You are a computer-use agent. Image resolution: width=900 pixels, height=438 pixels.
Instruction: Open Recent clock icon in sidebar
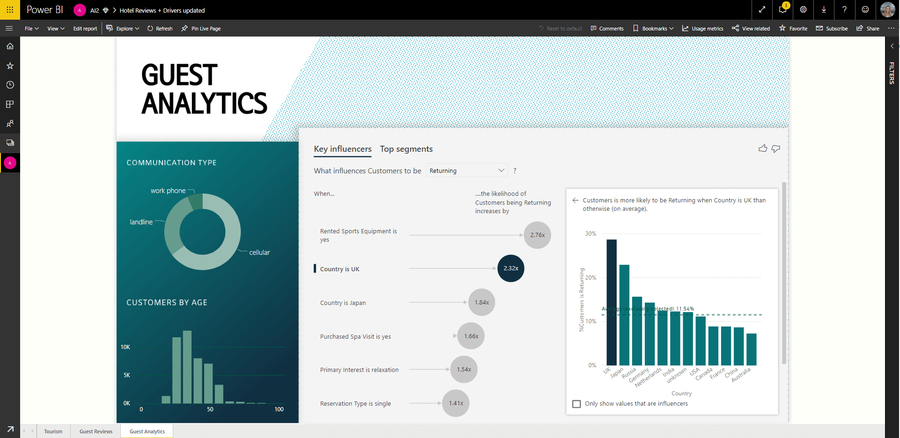coord(10,85)
